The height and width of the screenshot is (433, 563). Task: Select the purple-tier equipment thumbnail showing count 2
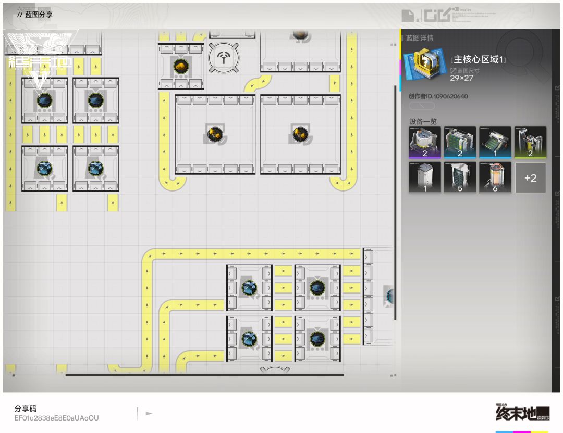click(x=425, y=142)
